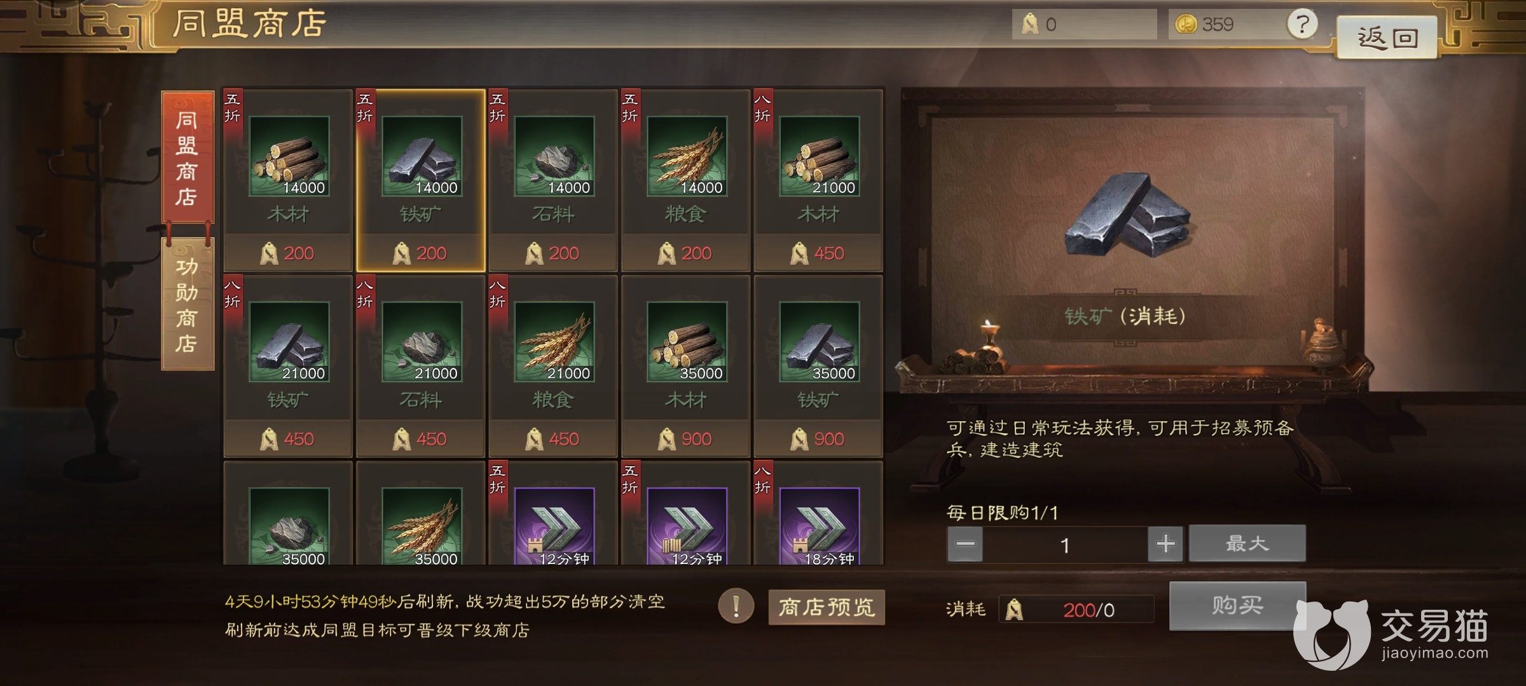Open the 商店预览 shop preview
Screen dimensions: 1526x686
pyautogui.click(x=827, y=607)
